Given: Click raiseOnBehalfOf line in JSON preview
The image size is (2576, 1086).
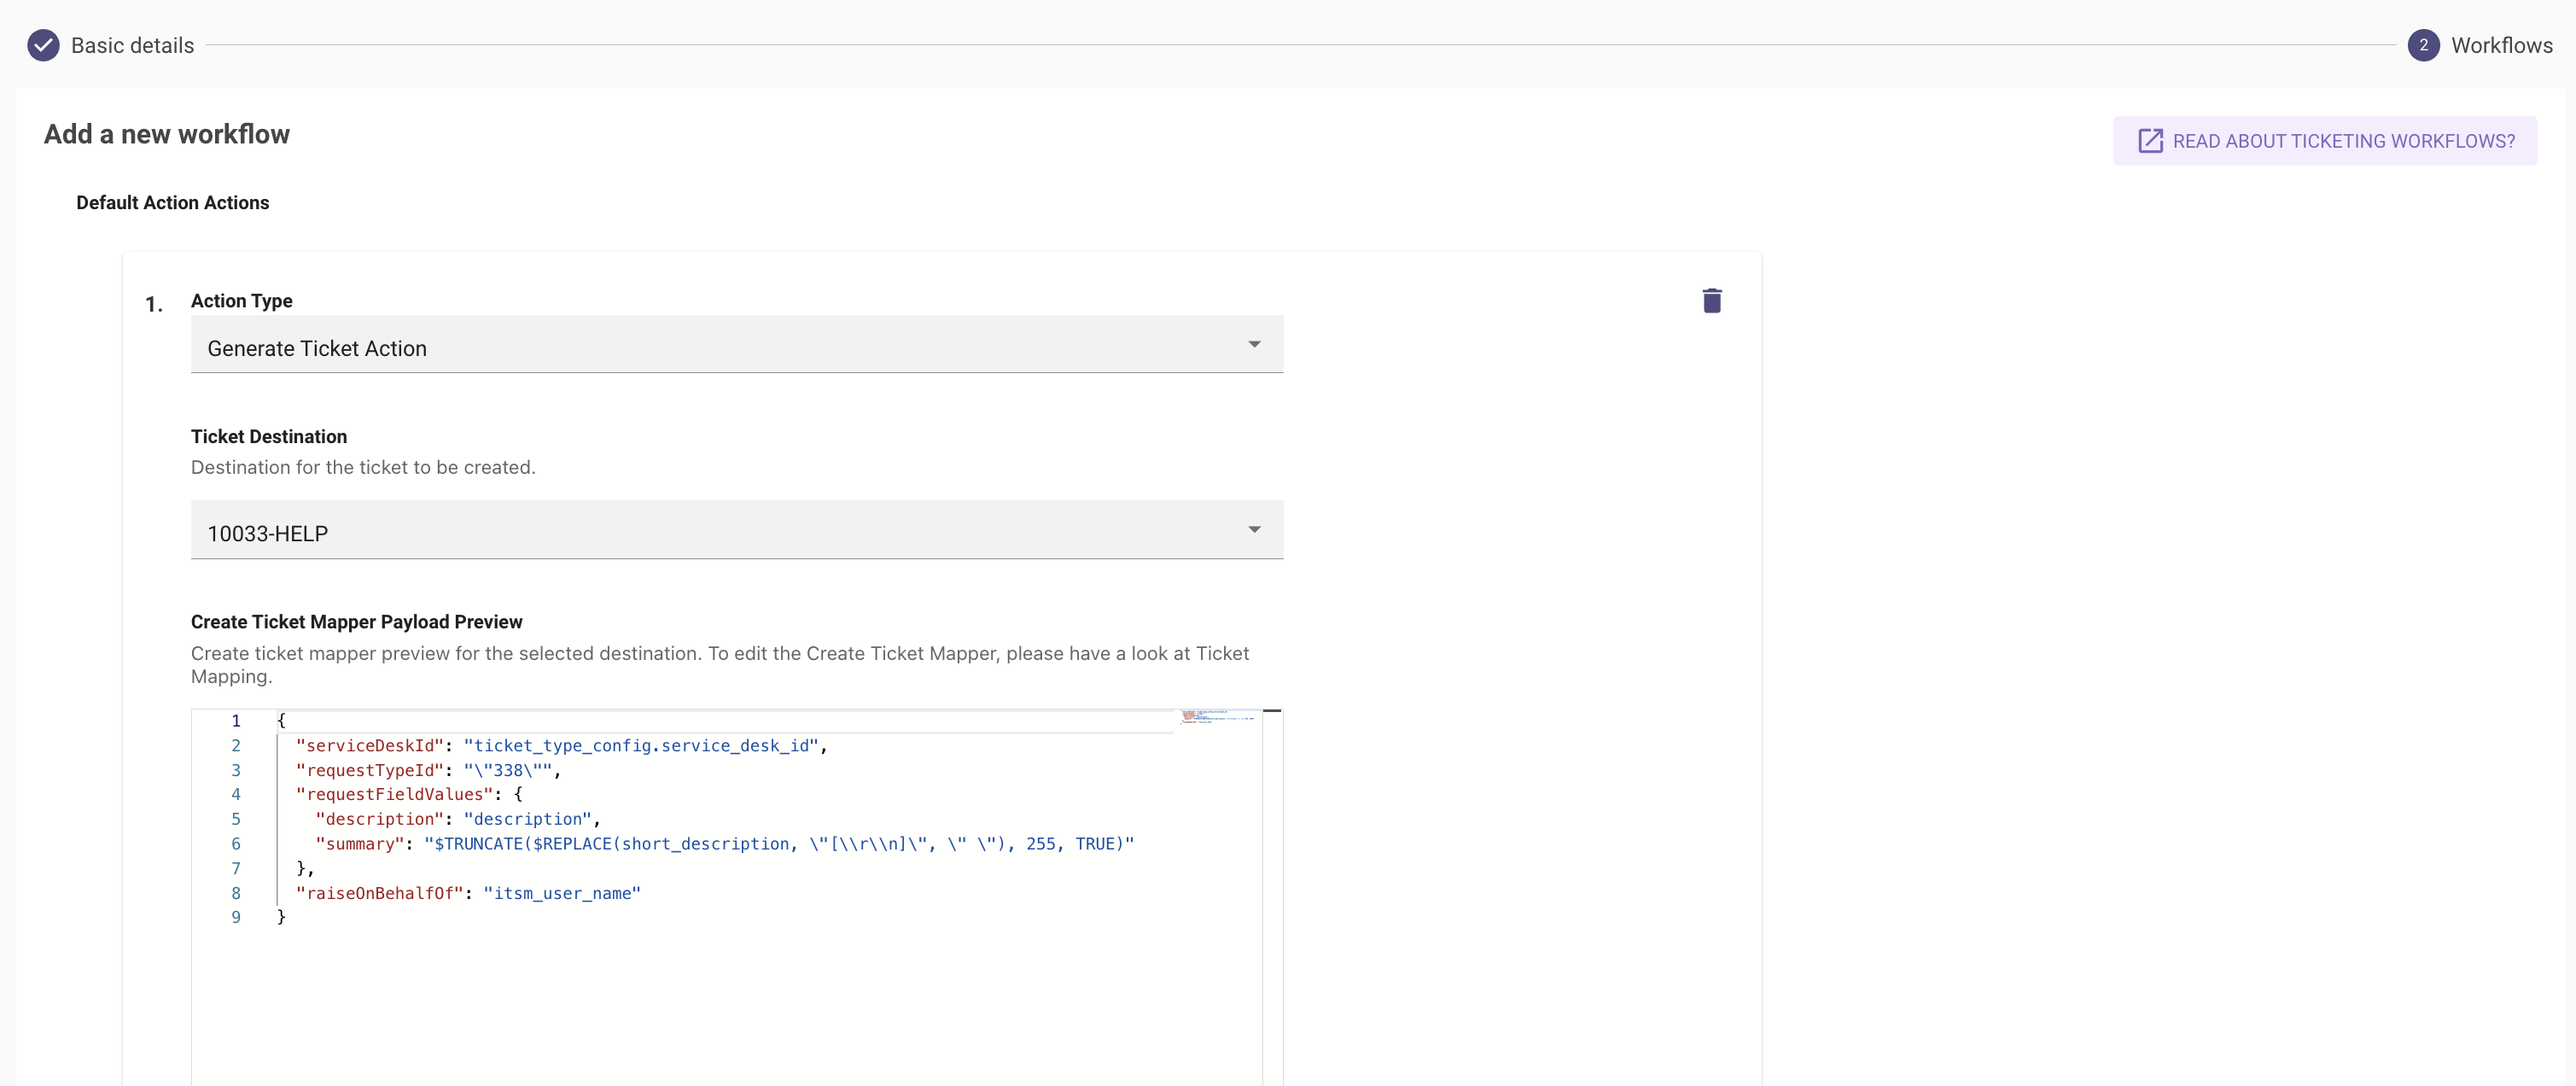Looking at the screenshot, I should click(468, 893).
